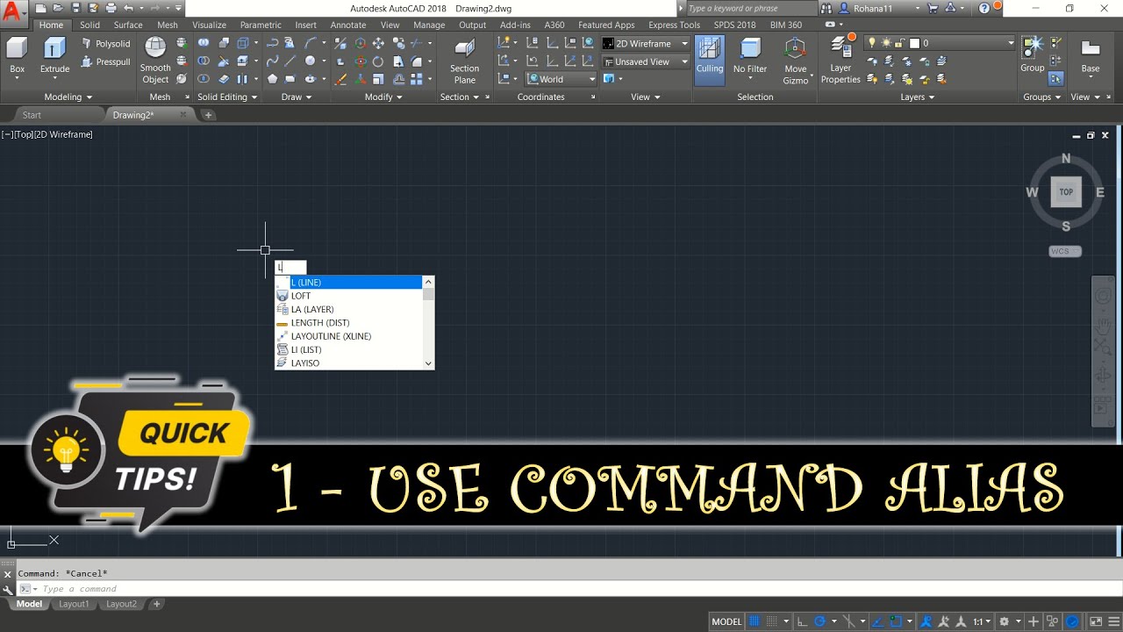Open the 2D Wireframe visual style dropdown
Viewport: 1123px width, 632px height.
point(646,44)
